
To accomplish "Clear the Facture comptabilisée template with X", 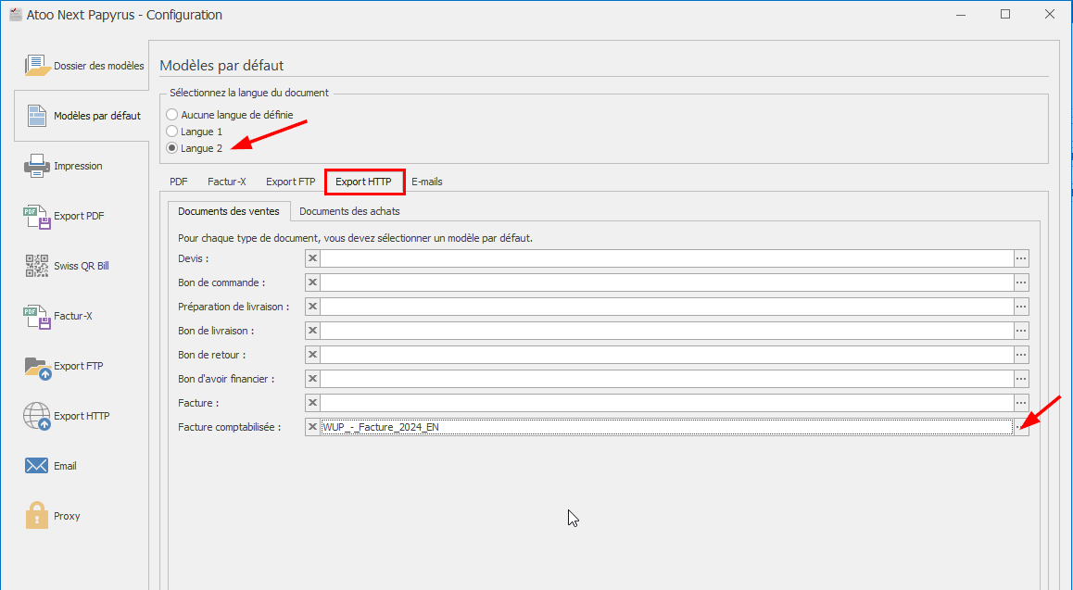I will pyautogui.click(x=313, y=427).
